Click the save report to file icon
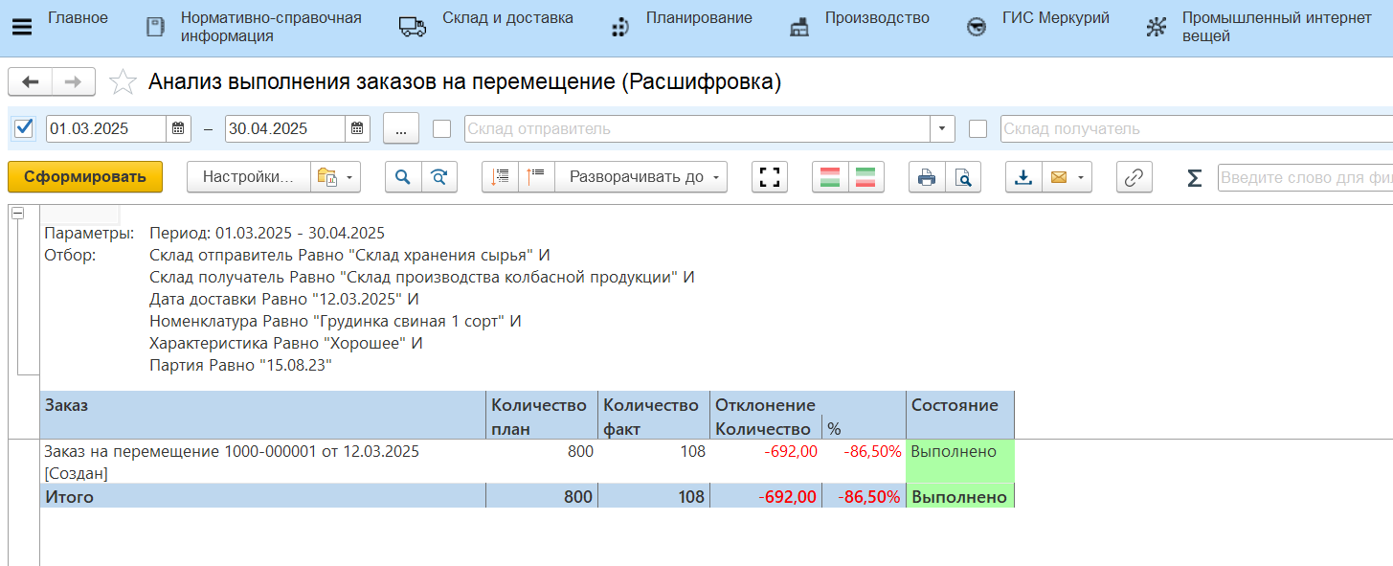 coord(1023,177)
